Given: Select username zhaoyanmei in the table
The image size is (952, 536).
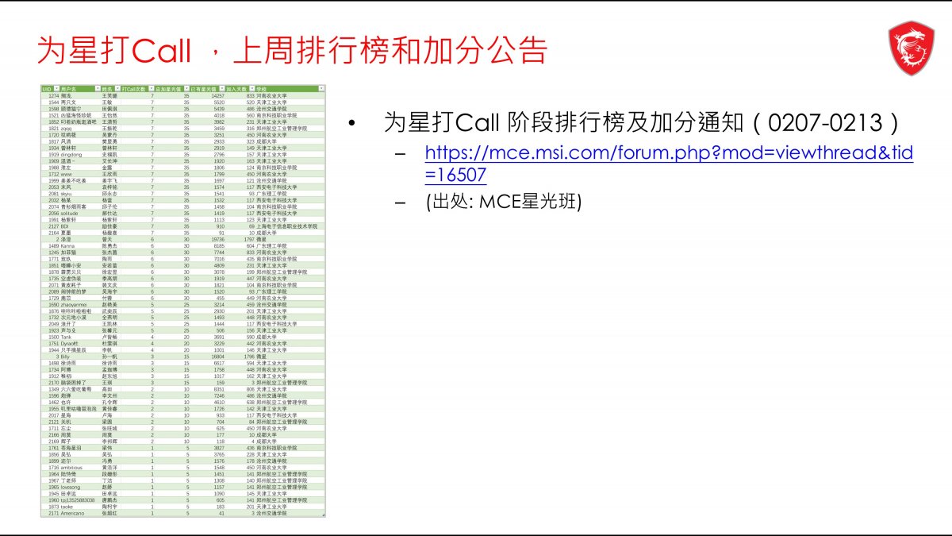Looking at the screenshot, I should pos(74,305).
